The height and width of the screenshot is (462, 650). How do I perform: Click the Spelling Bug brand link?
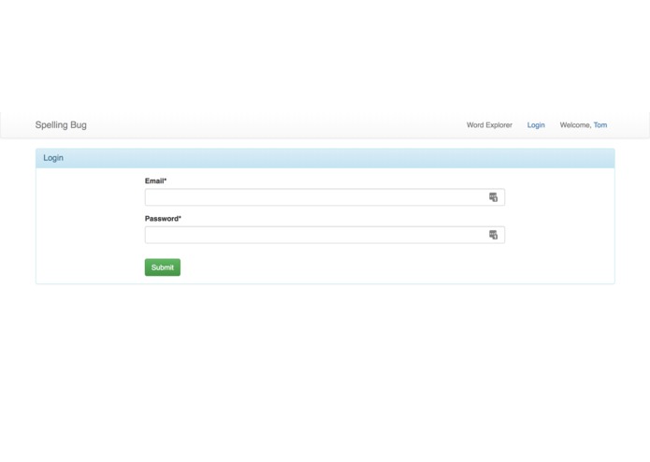(61, 125)
